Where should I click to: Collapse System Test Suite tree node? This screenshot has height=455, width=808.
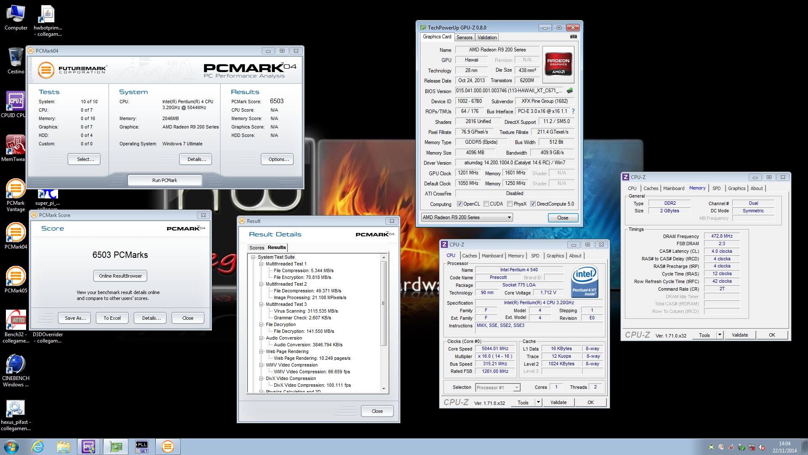coord(253,257)
